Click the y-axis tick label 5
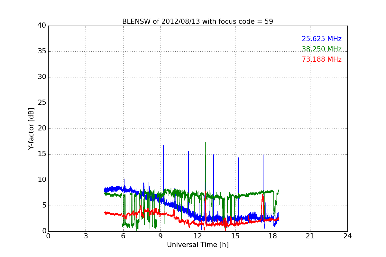This screenshot has width=386, height=257. pos(44,206)
